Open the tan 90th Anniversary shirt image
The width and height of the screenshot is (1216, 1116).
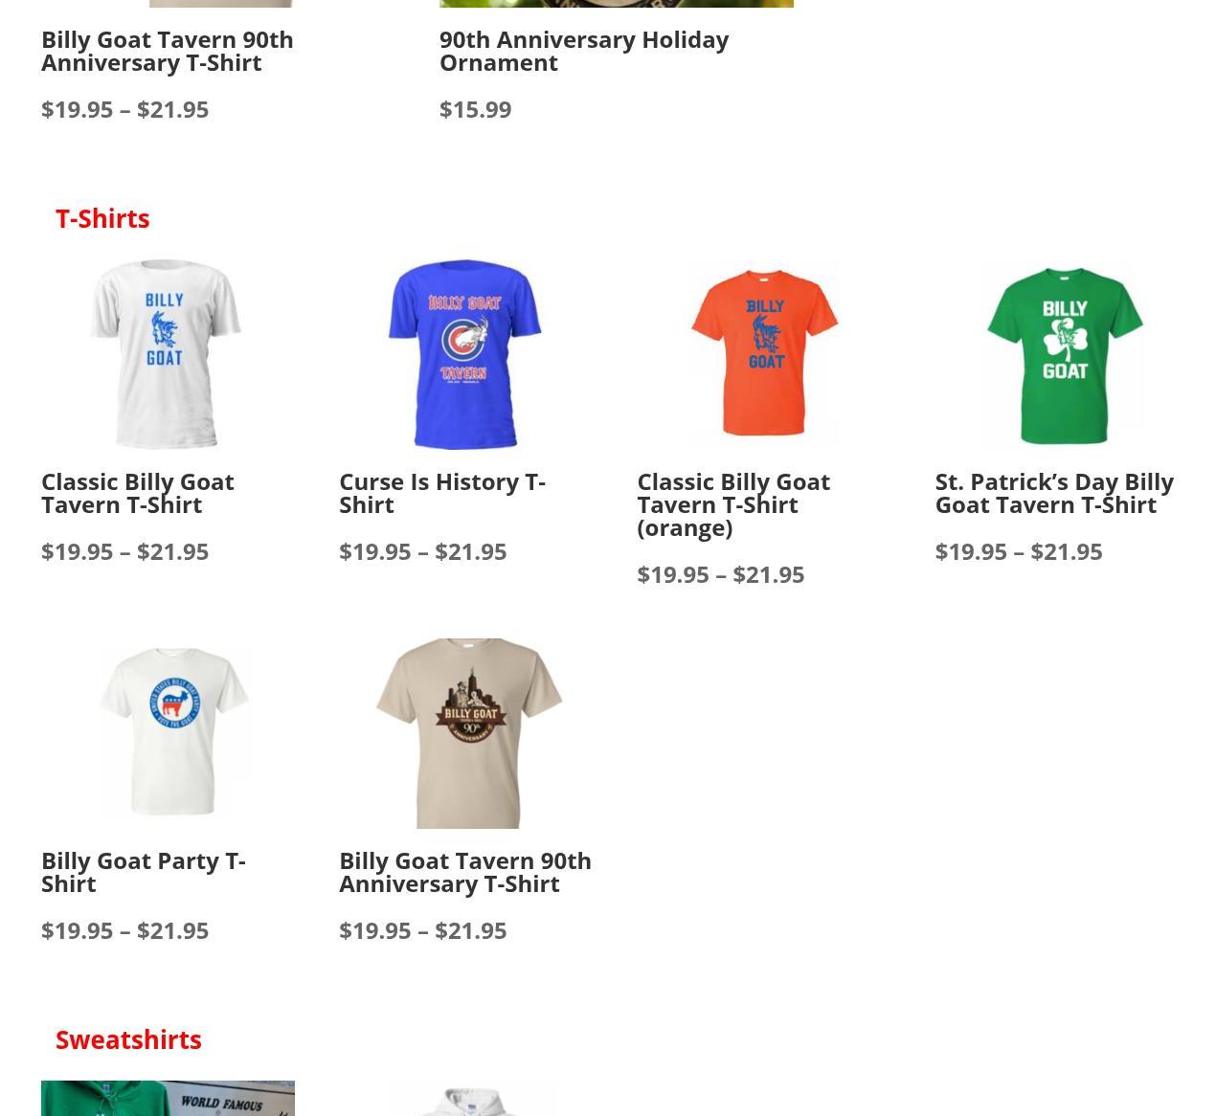465,733
